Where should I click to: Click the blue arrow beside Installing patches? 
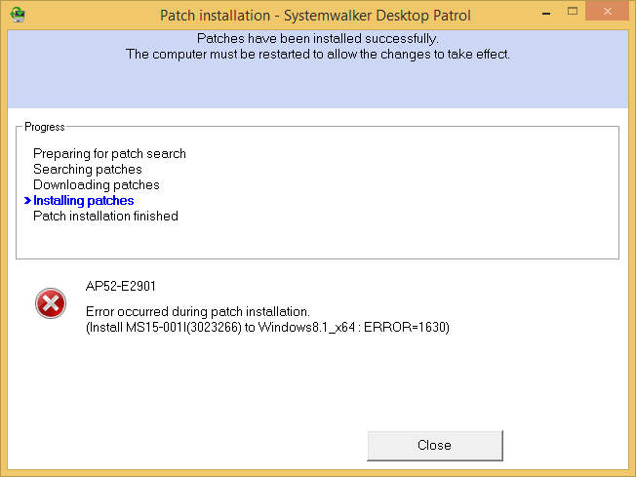point(27,200)
